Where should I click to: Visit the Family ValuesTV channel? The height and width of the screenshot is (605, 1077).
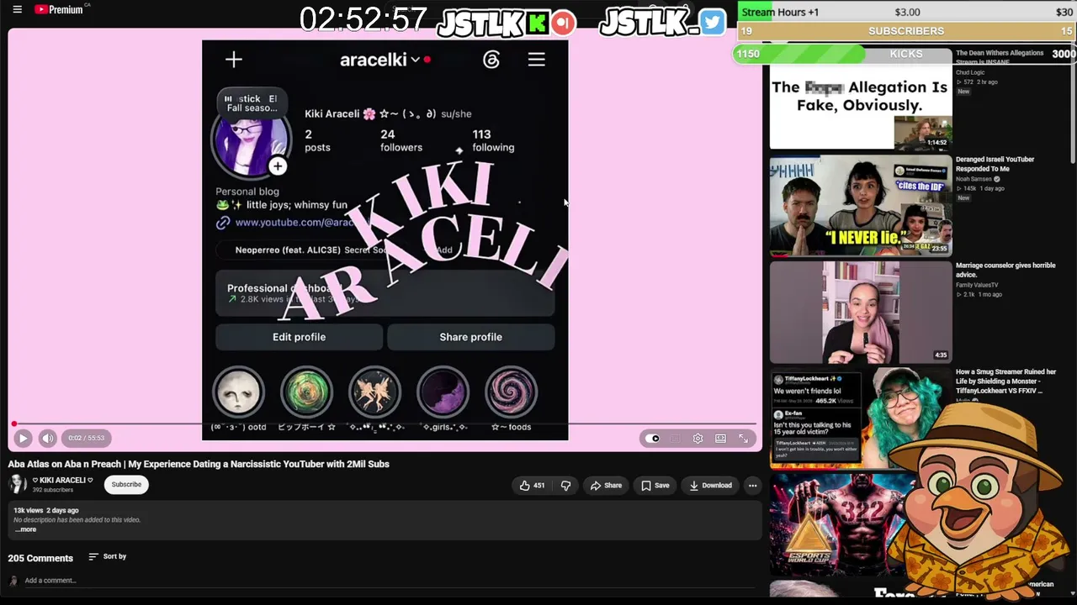[979, 285]
